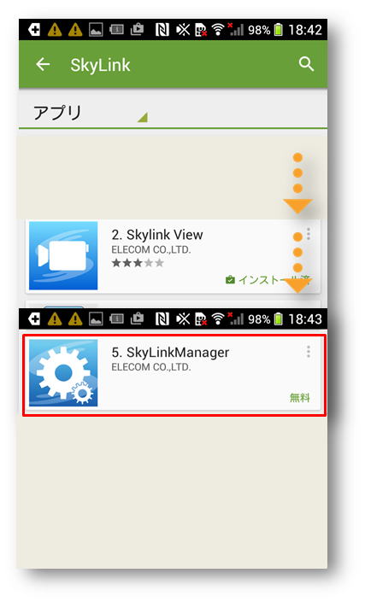Tap the picture notification icon in the 18:42 status bar
Viewport: 365px width, 602px height.
96,30
